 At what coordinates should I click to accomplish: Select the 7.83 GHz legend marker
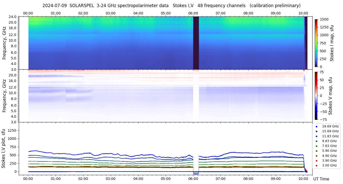(x=316, y=146)
